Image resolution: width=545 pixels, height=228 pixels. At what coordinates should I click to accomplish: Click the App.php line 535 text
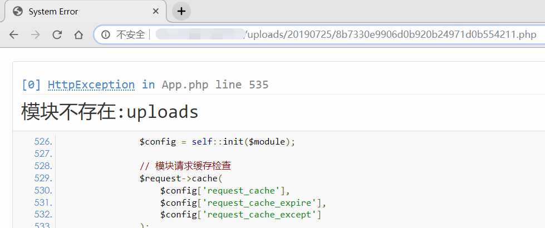click(215, 85)
